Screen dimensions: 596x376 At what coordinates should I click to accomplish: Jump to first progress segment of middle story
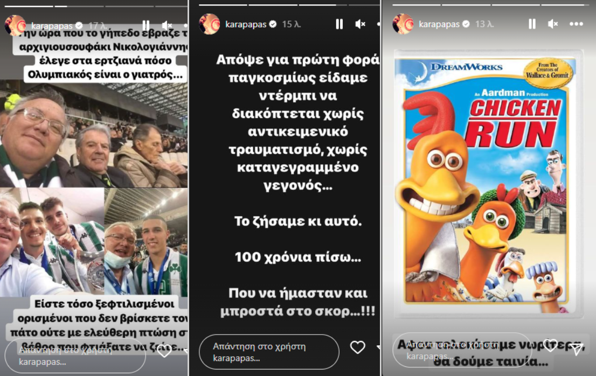(x=223, y=5)
